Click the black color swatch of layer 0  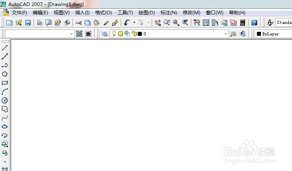pos(140,34)
